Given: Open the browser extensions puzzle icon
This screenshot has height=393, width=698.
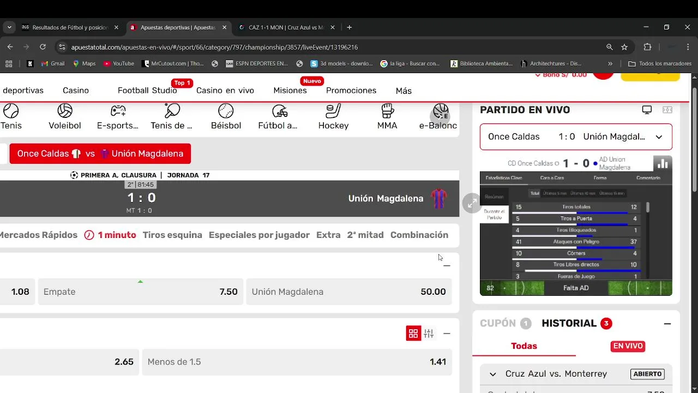Looking at the screenshot, I should click(647, 47).
